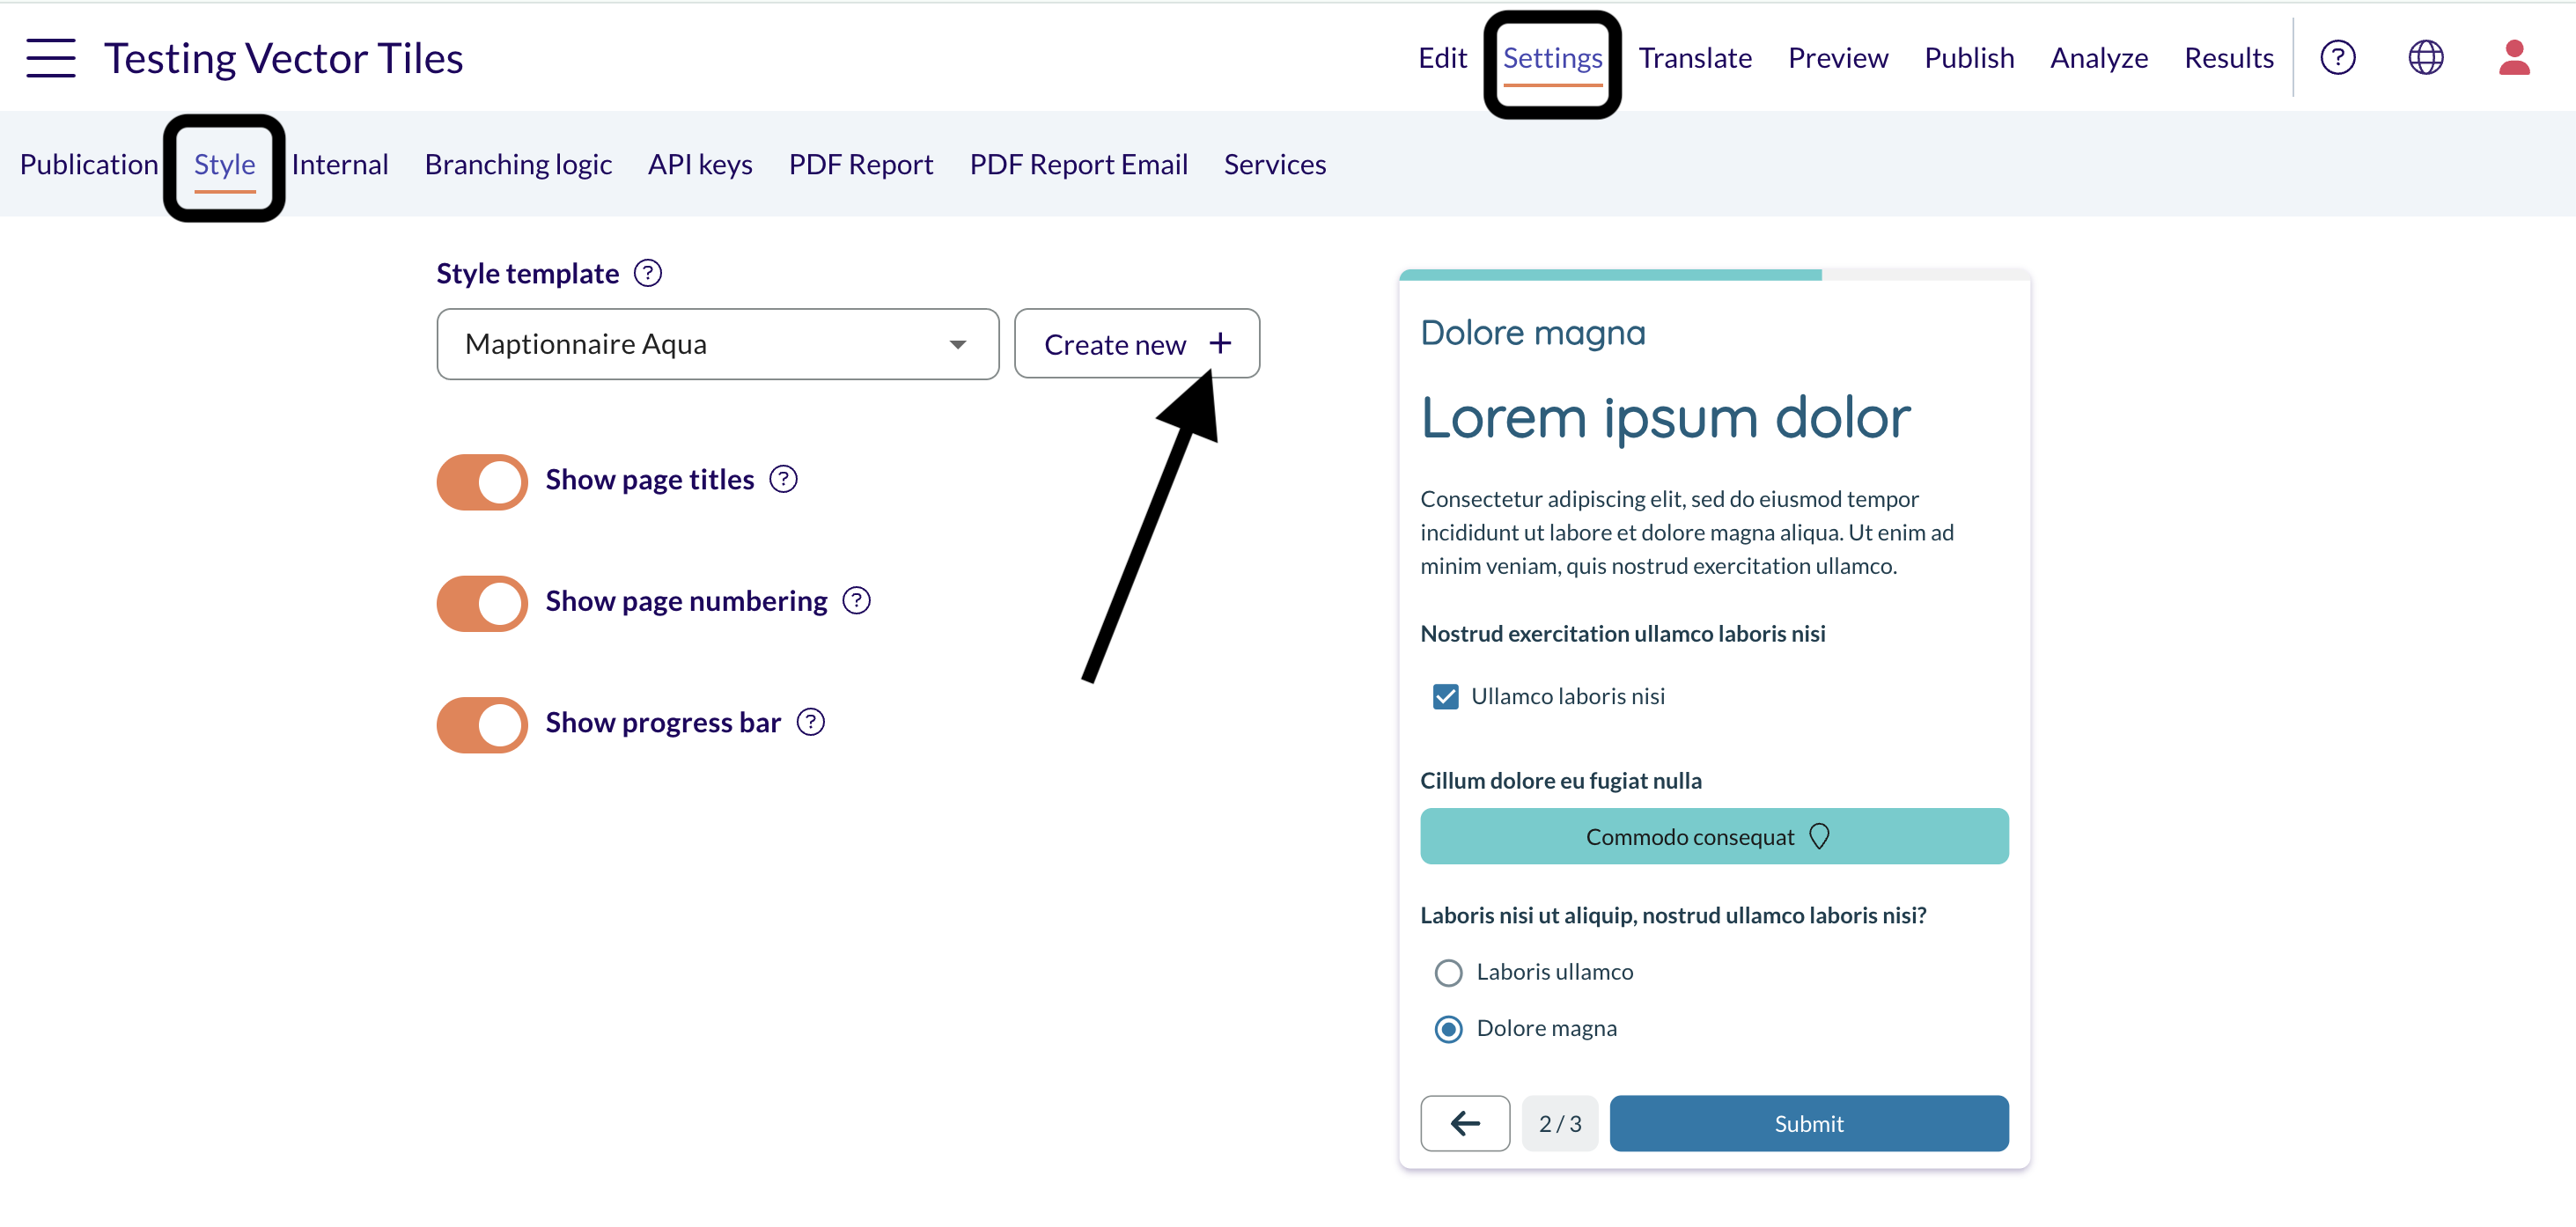The image size is (2576, 1227).
Task: Toggle Show page titles switch
Action: [x=482, y=483]
